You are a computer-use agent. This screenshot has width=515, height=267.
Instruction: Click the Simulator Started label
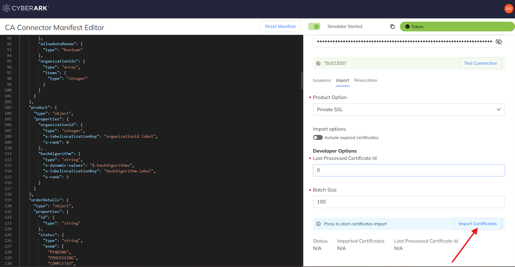click(345, 27)
